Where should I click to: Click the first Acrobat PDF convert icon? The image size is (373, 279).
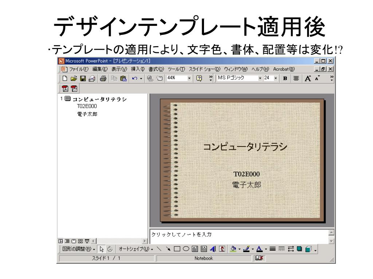click(x=65, y=89)
